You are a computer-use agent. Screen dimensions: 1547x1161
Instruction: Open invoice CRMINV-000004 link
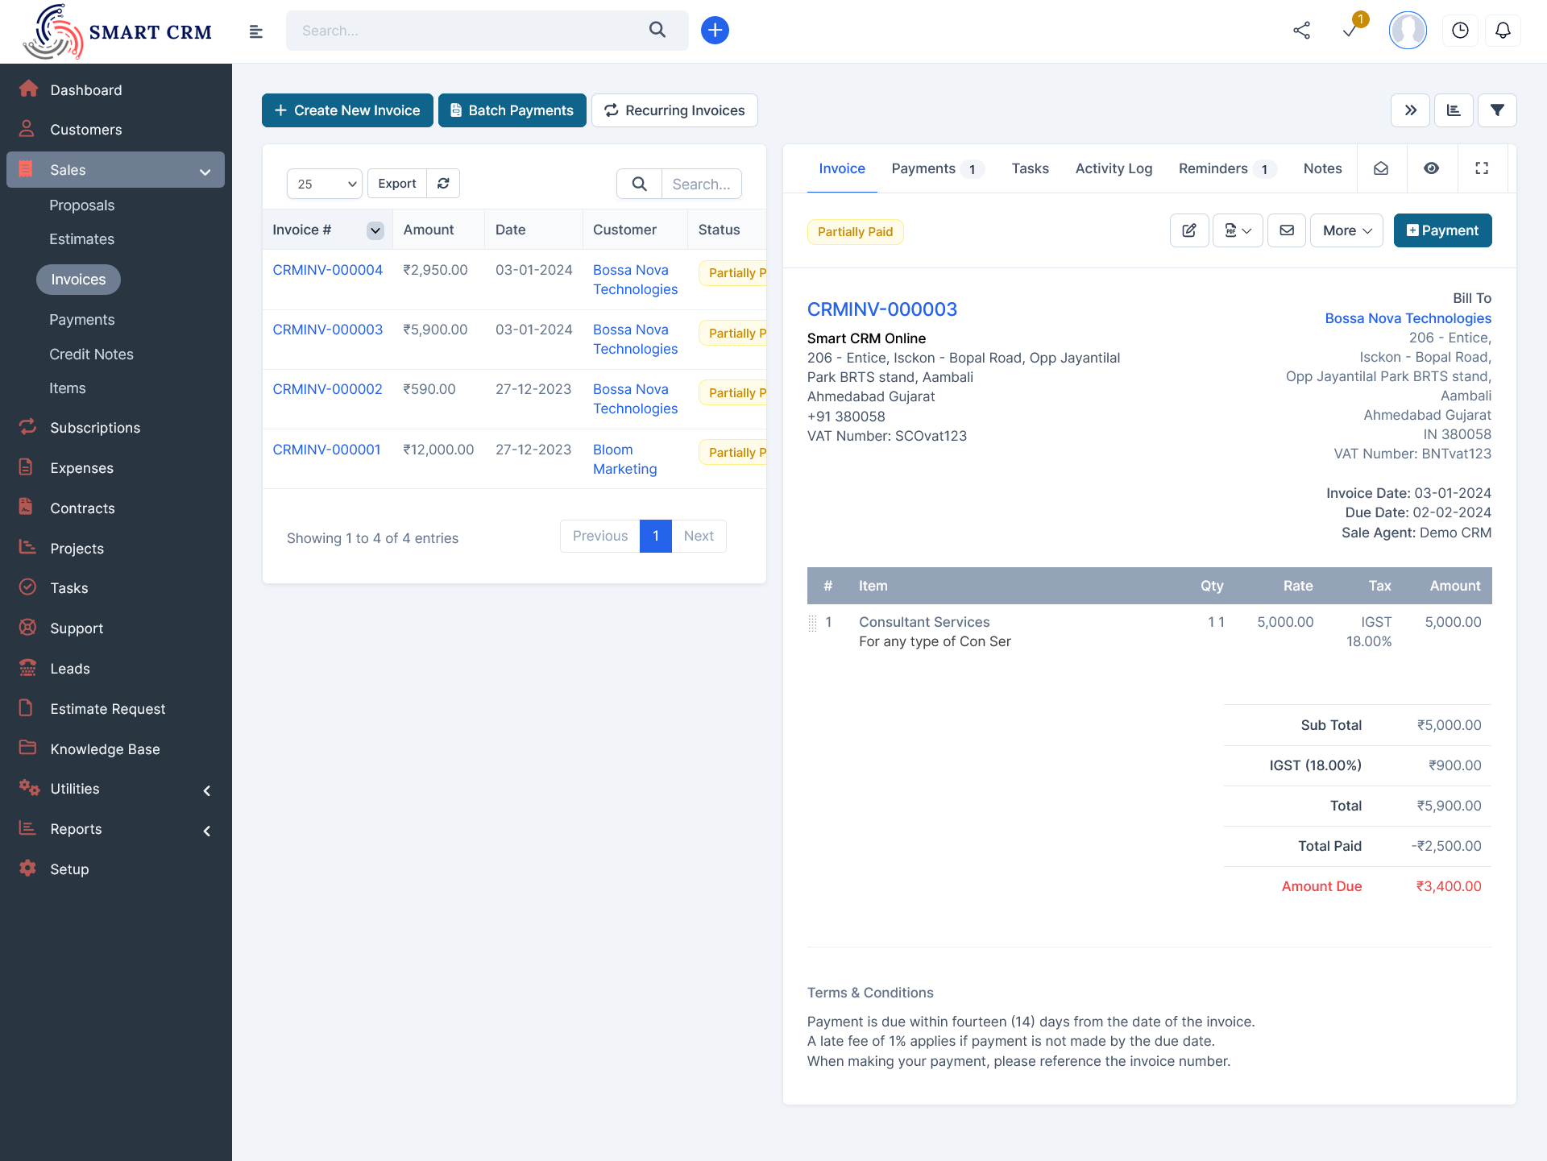pos(327,270)
